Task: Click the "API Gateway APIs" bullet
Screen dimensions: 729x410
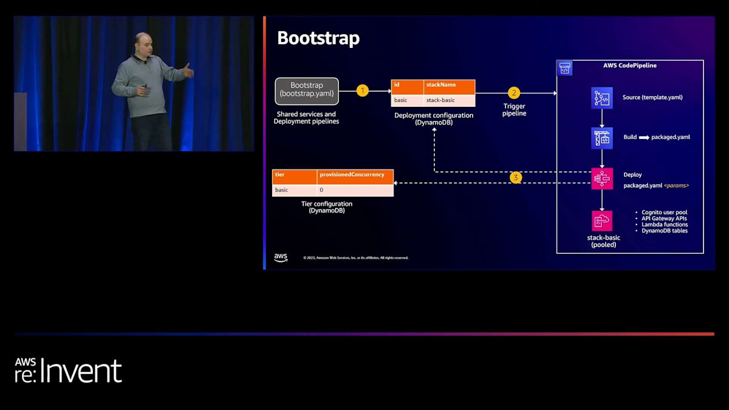Action: [x=664, y=219]
